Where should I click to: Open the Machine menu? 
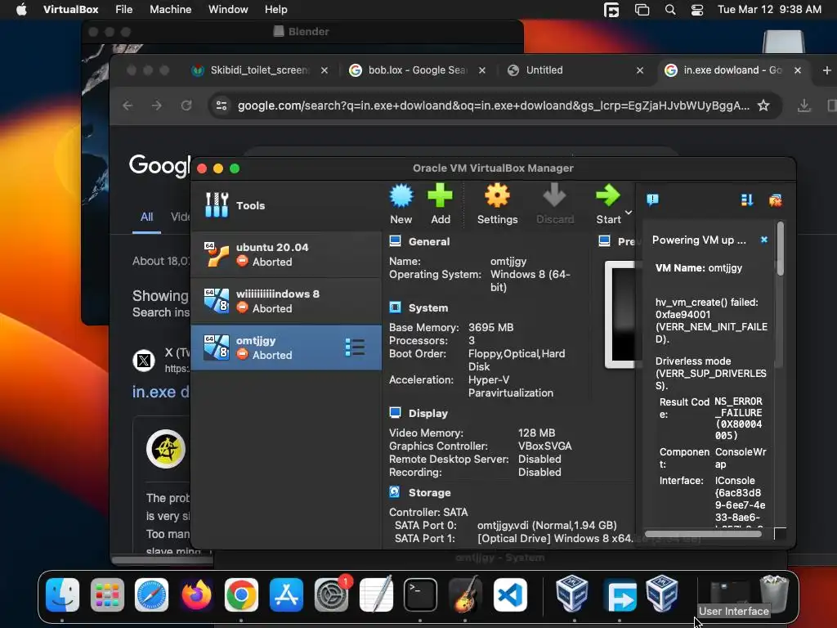point(170,10)
